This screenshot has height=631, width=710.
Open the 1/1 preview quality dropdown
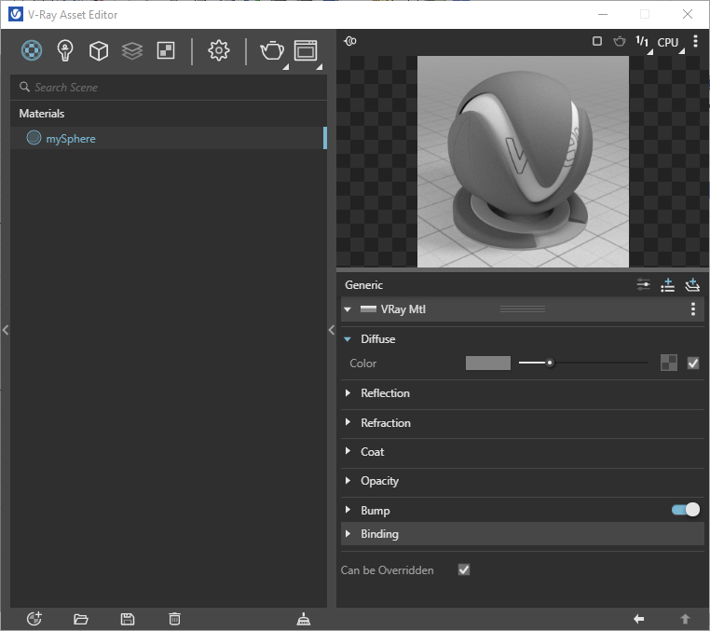(x=644, y=43)
